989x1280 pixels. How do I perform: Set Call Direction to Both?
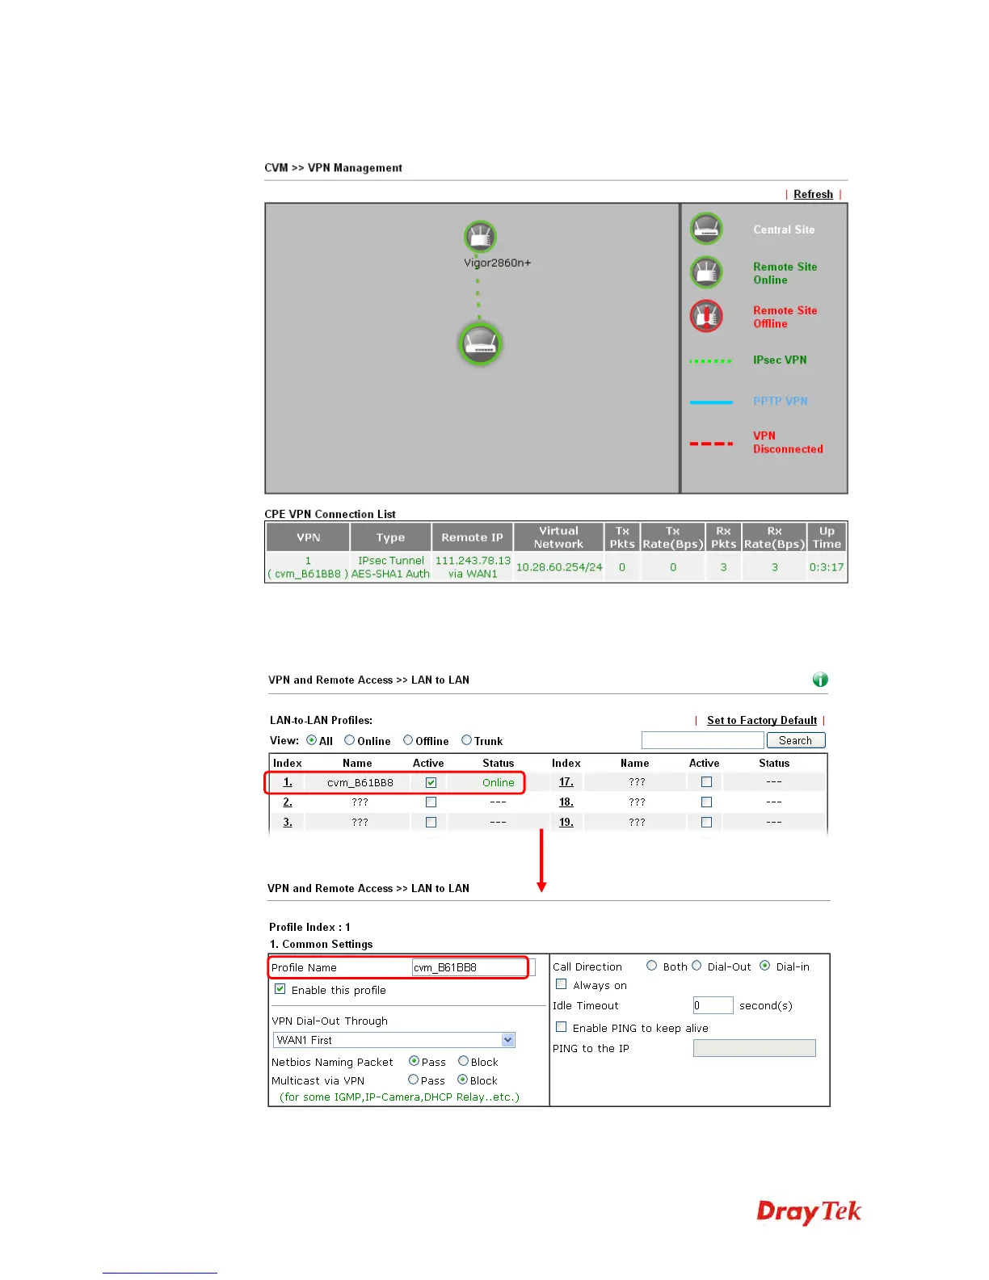pos(651,966)
